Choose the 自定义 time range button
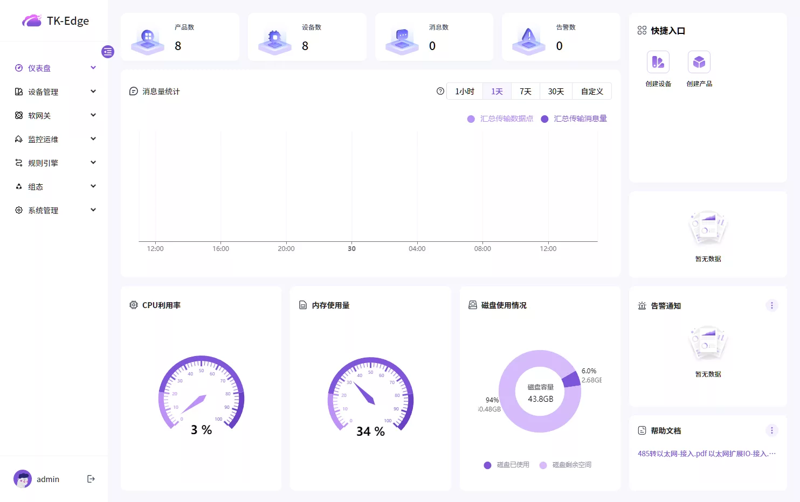The image size is (800, 502). pos(591,92)
